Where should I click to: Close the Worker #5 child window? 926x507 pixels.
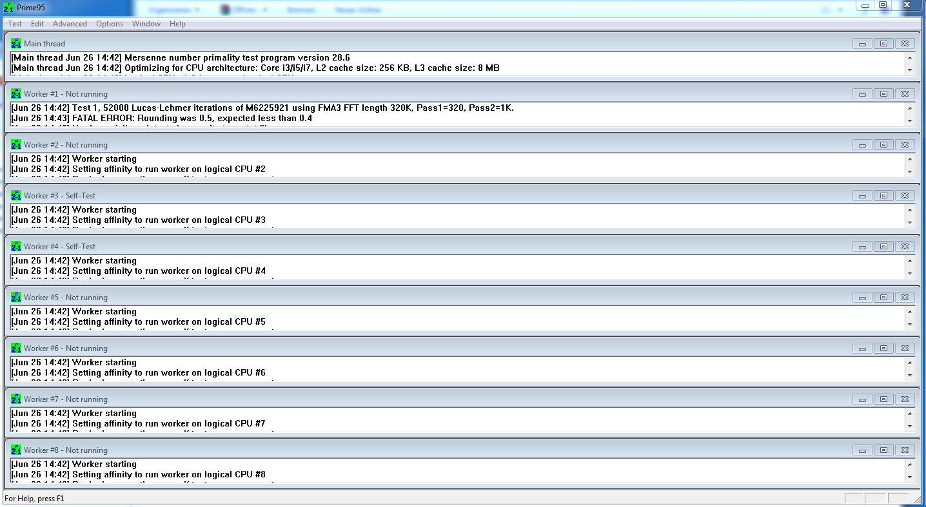point(905,298)
